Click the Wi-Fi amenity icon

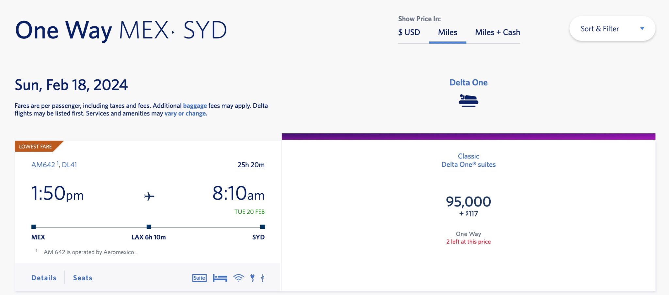(x=239, y=277)
